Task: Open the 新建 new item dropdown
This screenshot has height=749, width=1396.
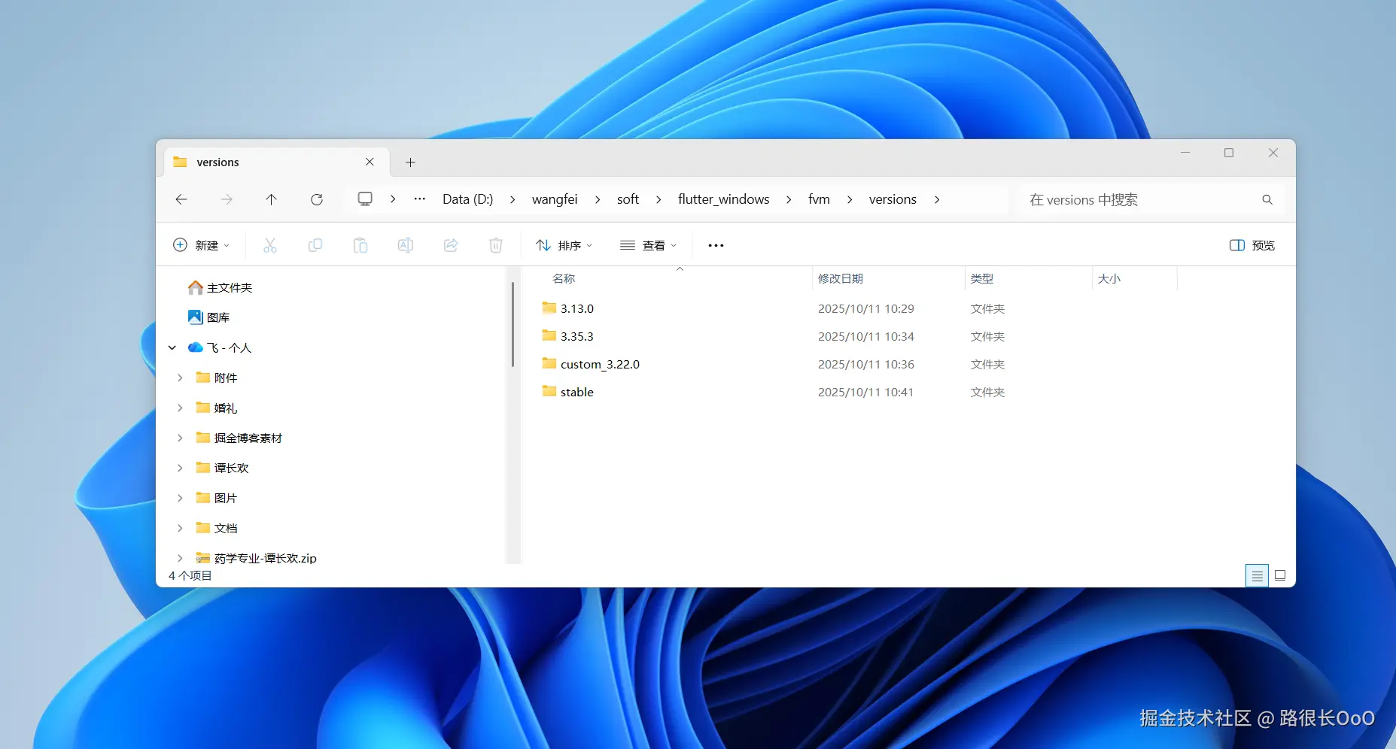Action: tap(202, 245)
